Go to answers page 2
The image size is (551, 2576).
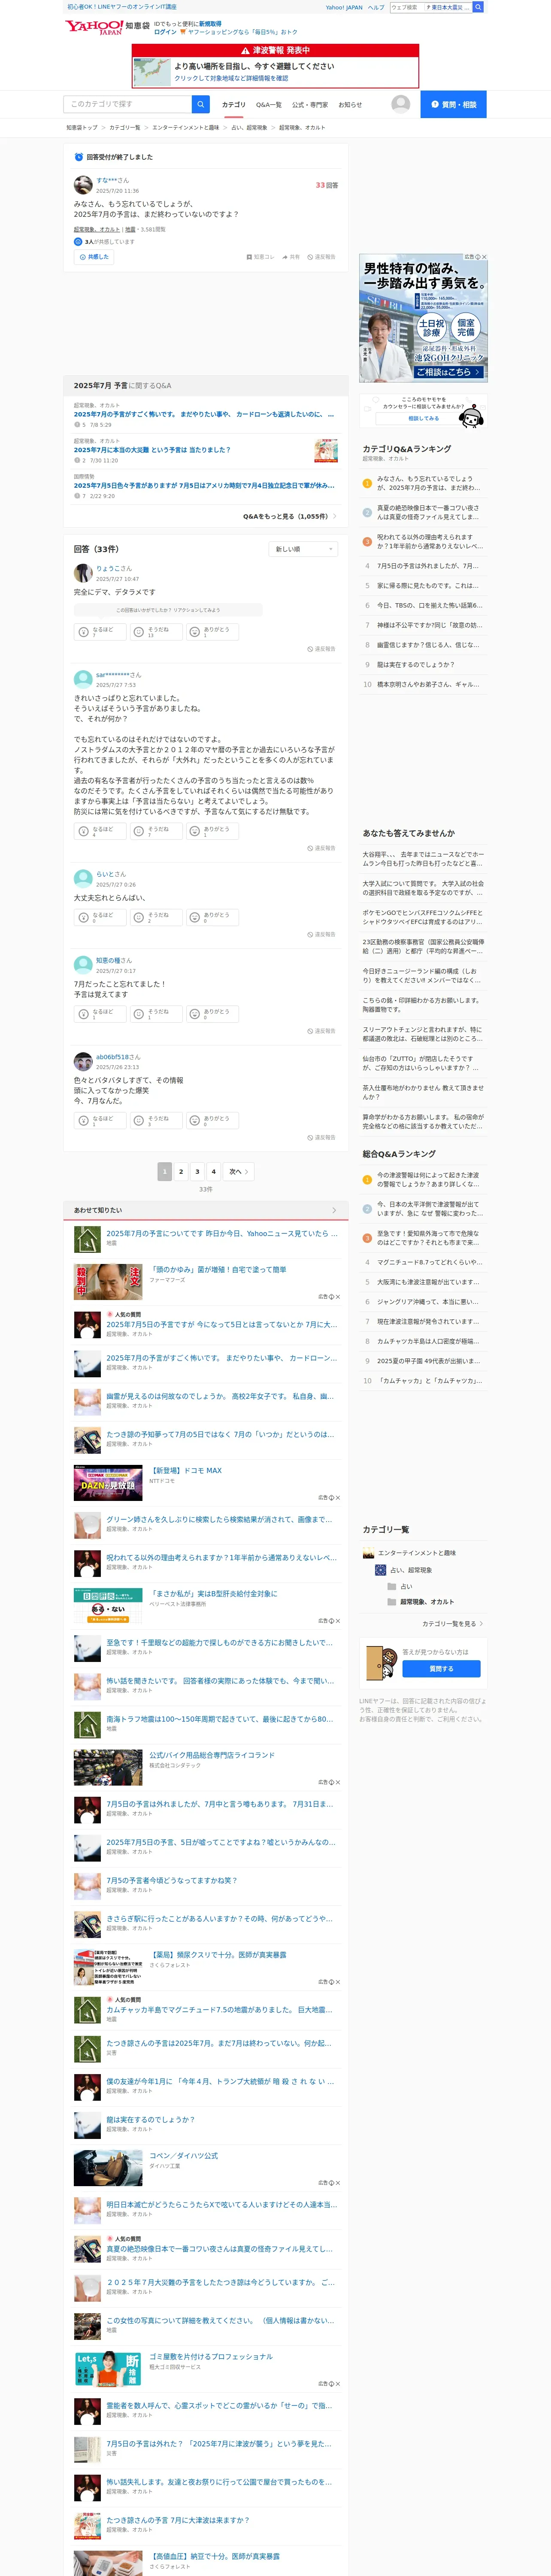[181, 1171]
